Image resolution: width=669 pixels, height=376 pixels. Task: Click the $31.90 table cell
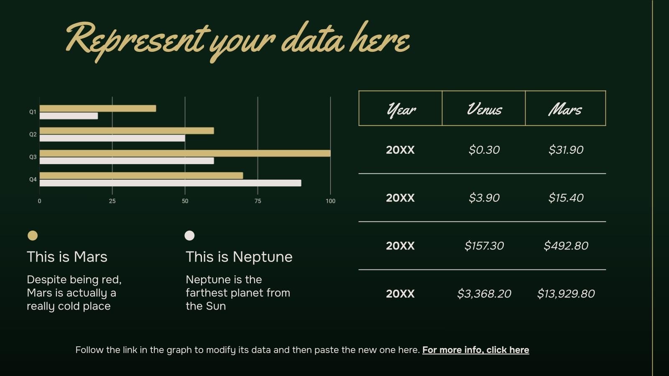pos(566,150)
